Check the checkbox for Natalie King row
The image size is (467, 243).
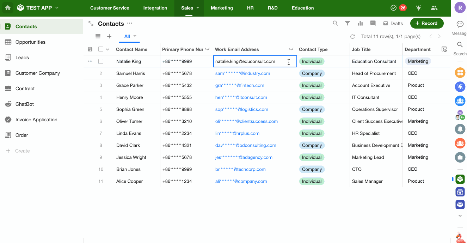click(x=101, y=61)
